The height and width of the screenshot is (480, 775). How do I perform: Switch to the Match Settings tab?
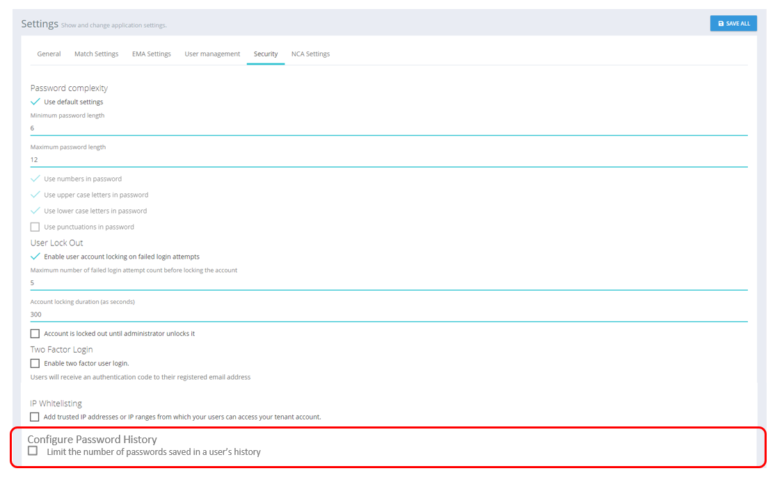(x=96, y=54)
